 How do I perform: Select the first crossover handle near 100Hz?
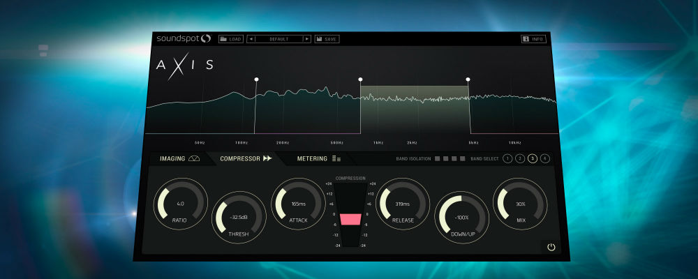click(x=256, y=80)
